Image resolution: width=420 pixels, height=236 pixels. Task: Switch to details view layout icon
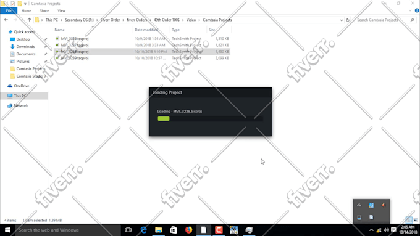pyautogui.click(x=409, y=220)
